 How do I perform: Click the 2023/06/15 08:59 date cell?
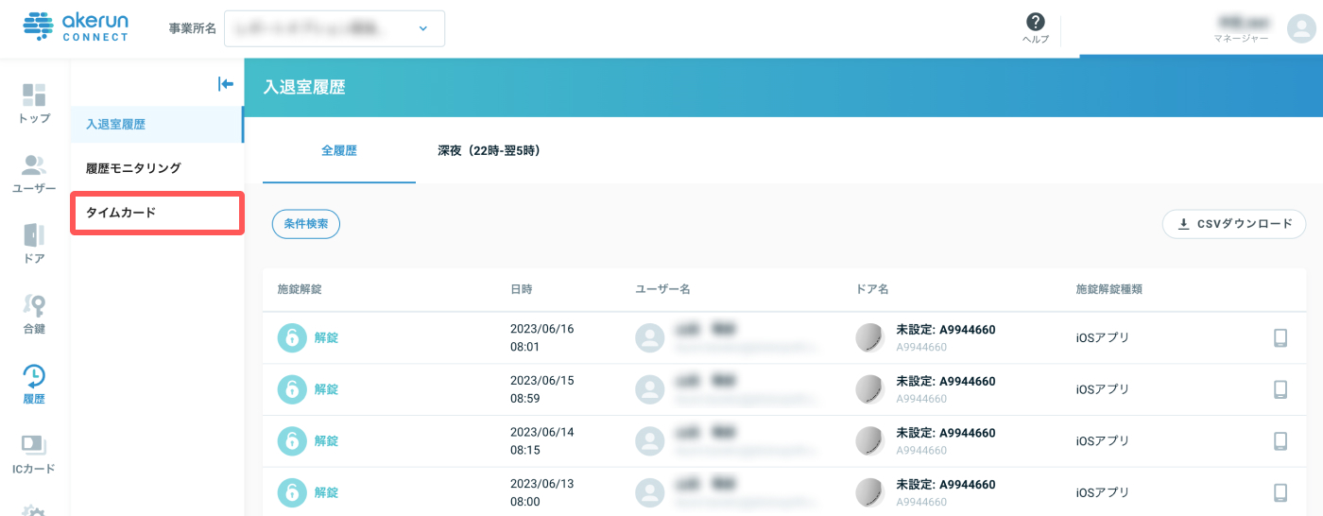[541, 389]
